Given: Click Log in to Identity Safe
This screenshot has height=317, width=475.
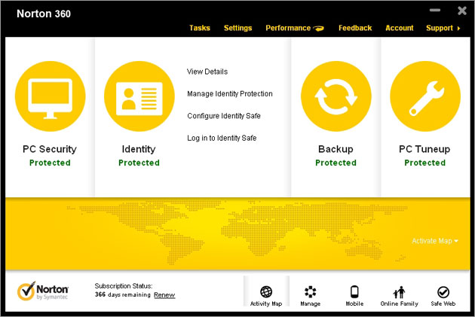Looking at the screenshot, I should click(x=222, y=138).
